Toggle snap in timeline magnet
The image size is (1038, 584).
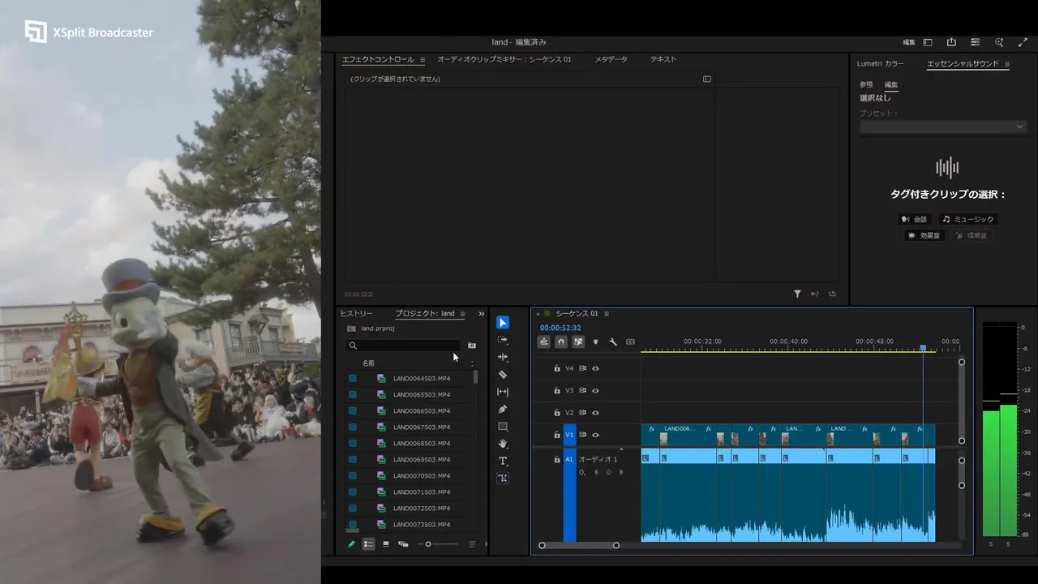click(561, 342)
